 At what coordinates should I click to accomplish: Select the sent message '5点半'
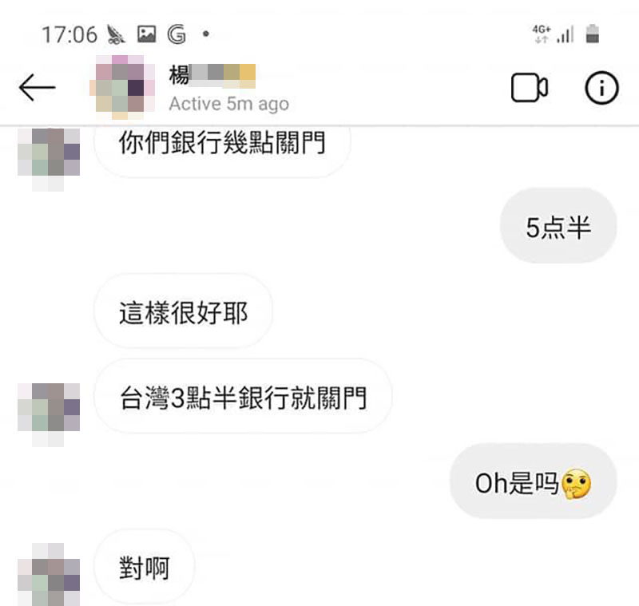558,226
